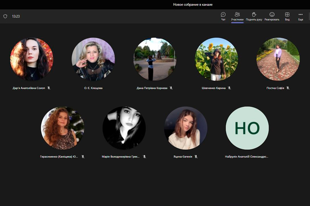Click the meeting timer 13:23
Screen dimensions: 310x206
(16, 16)
